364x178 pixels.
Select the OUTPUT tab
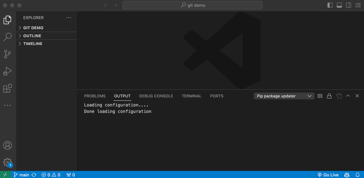click(x=122, y=96)
